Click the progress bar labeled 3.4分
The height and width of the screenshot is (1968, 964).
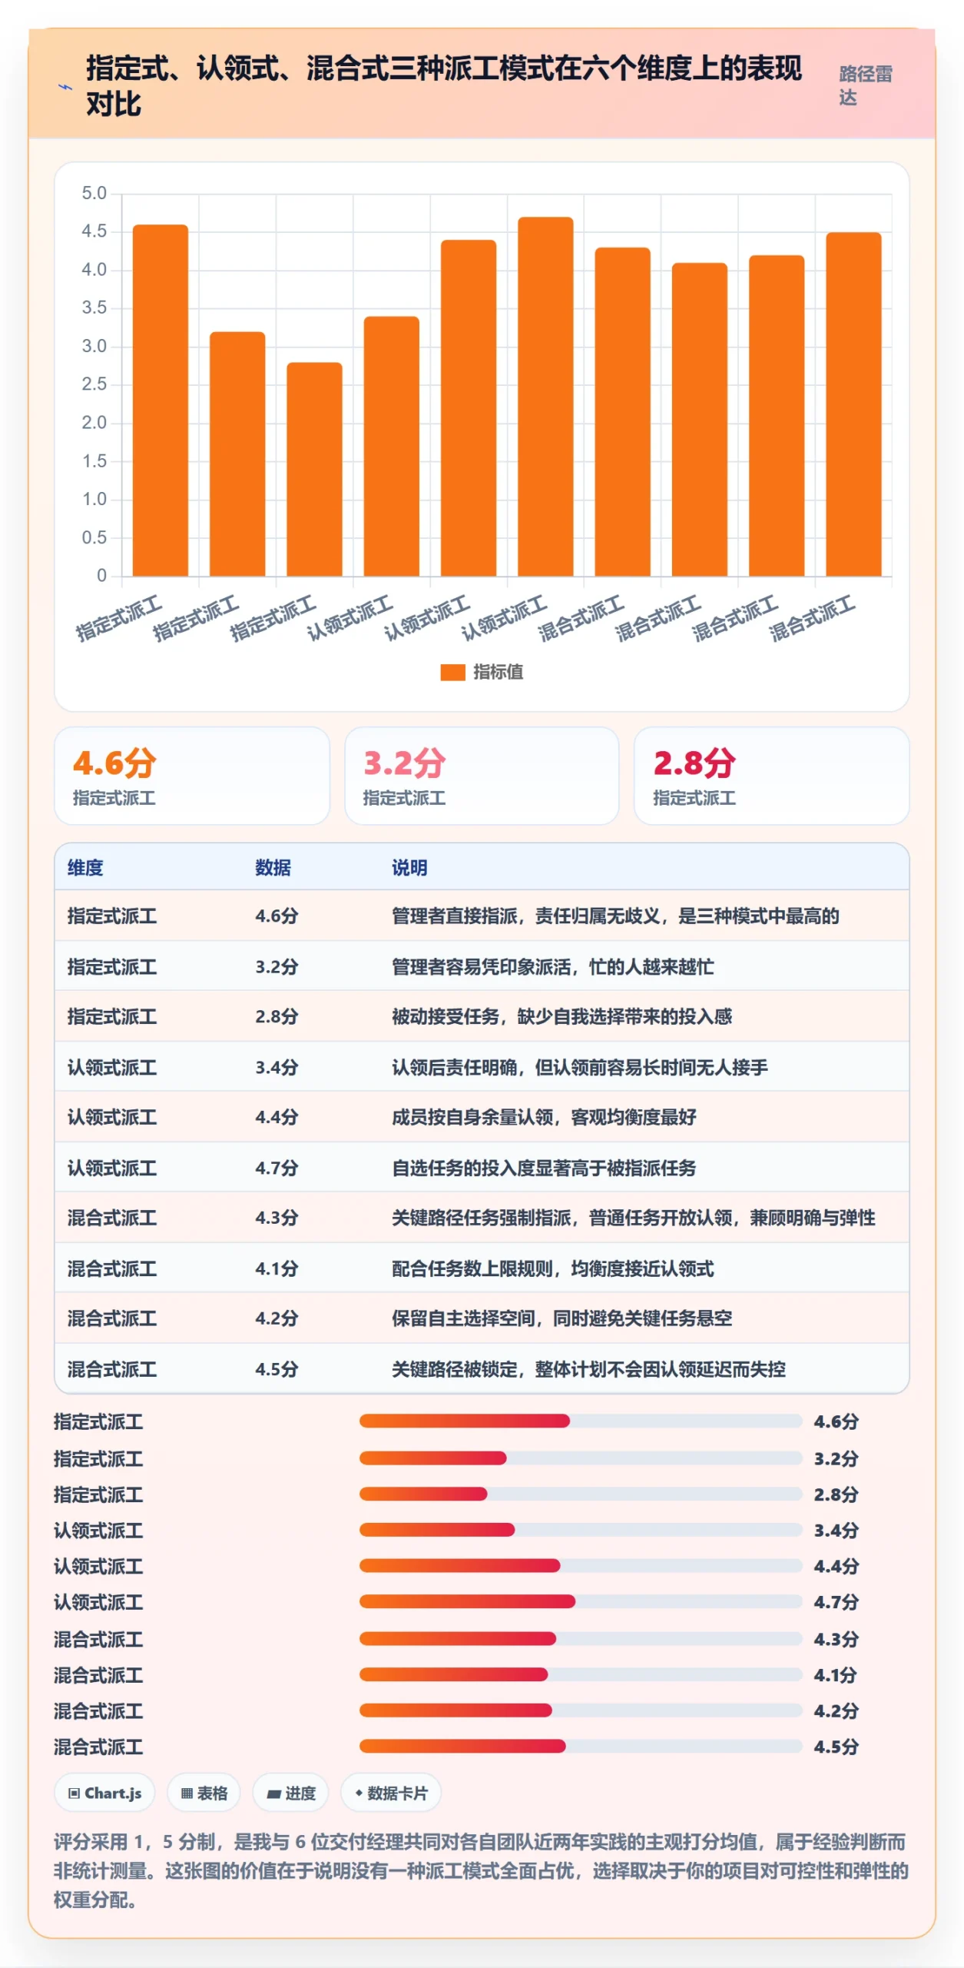click(x=581, y=1530)
